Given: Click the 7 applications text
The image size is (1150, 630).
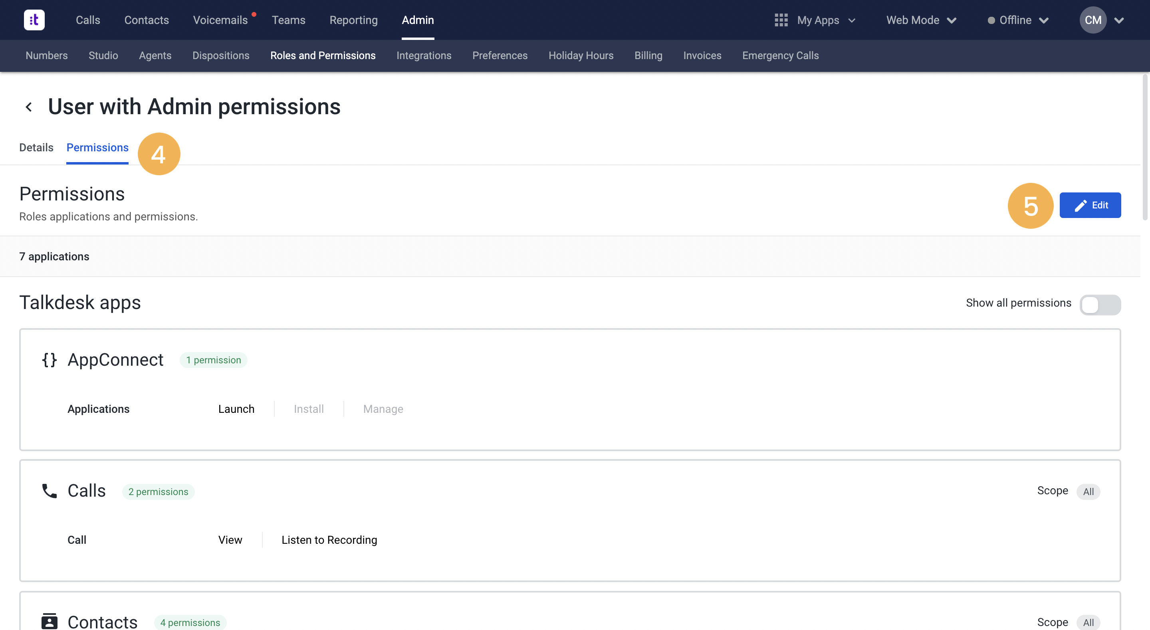Looking at the screenshot, I should [x=54, y=256].
